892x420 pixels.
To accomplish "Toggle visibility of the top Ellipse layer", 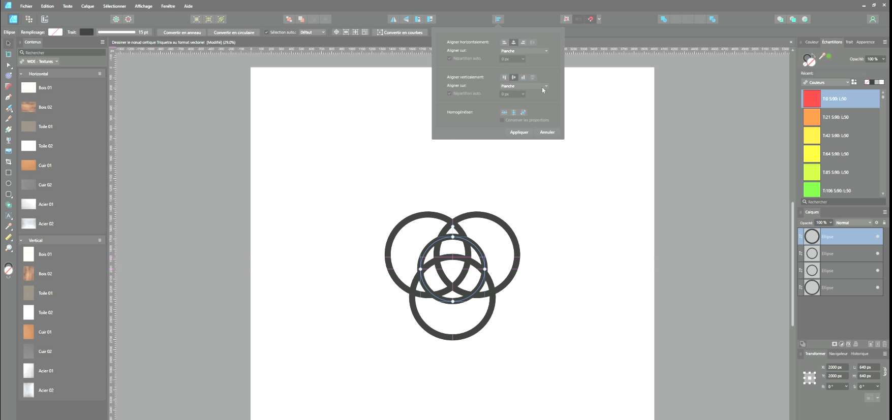I will (877, 237).
